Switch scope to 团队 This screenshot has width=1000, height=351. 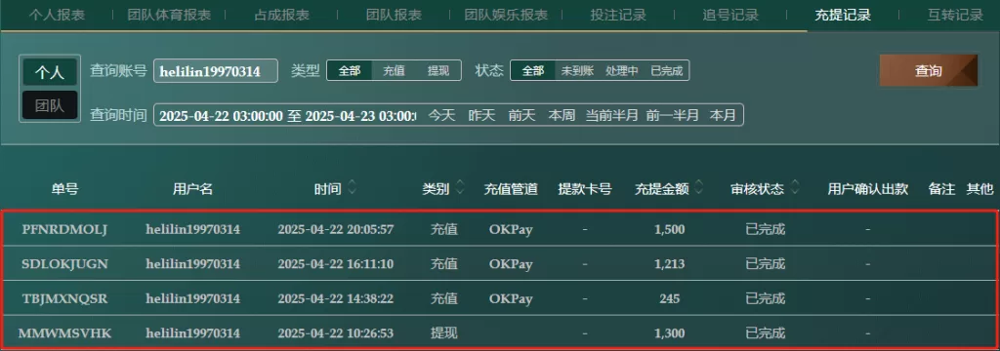pos(50,105)
